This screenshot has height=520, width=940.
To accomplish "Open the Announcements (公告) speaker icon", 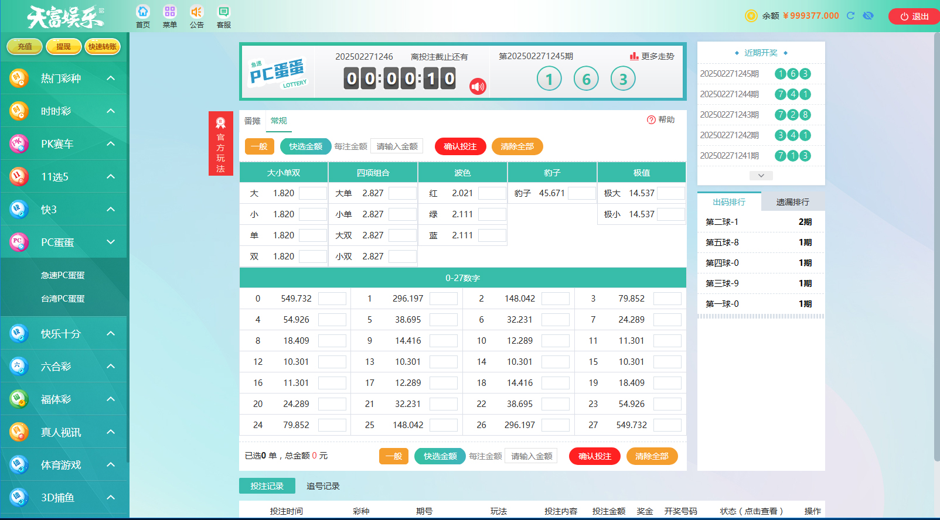I will (196, 12).
